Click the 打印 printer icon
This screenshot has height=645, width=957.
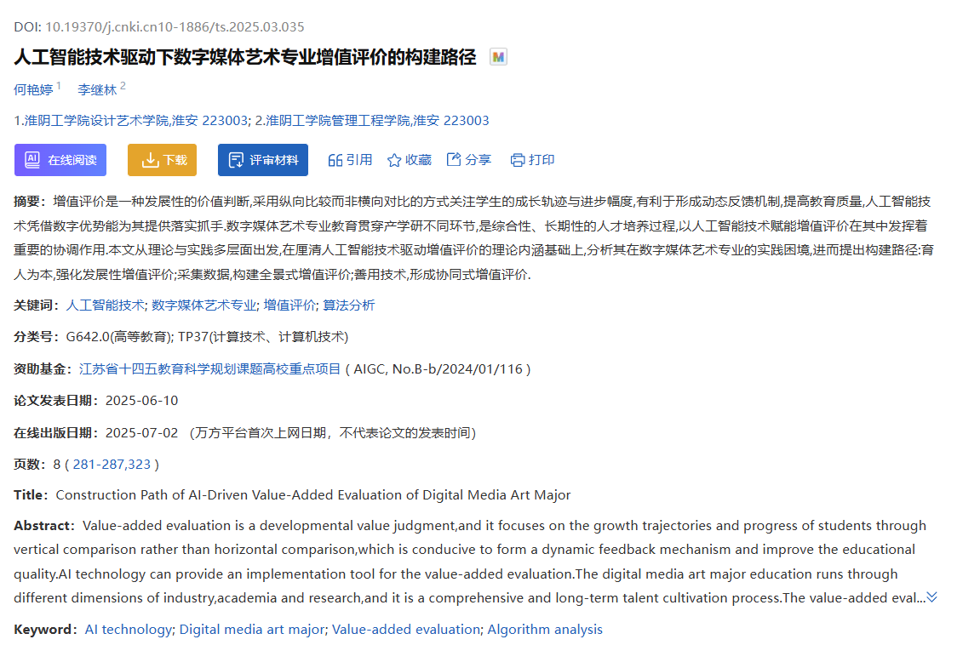click(x=518, y=160)
